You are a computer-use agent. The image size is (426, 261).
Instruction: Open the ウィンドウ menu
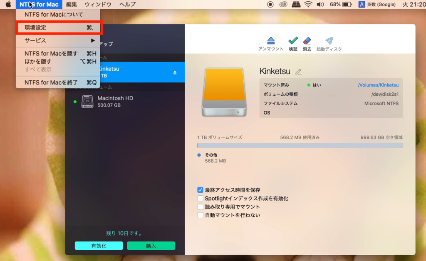tap(98, 4)
